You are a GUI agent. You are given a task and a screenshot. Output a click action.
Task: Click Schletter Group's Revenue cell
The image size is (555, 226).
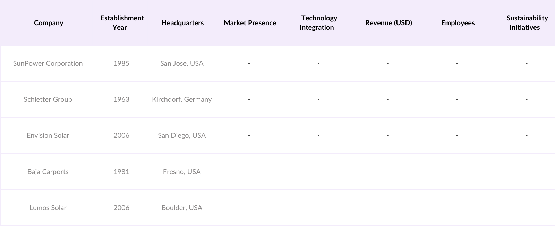[x=388, y=99]
